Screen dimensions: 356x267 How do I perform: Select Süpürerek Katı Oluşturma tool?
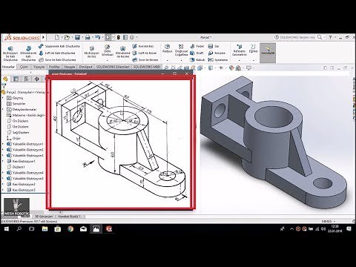click(x=59, y=46)
